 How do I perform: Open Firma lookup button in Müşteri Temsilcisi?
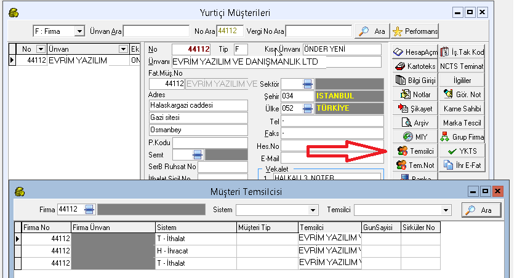pyautogui.click(x=89, y=210)
